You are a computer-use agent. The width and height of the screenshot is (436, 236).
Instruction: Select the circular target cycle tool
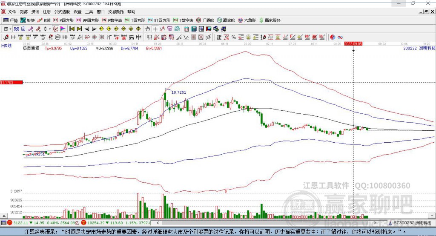point(87,37)
